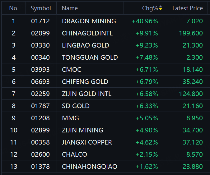Click latest price 21.300
This screenshot has width=210, height=175.
pos(193,45)
